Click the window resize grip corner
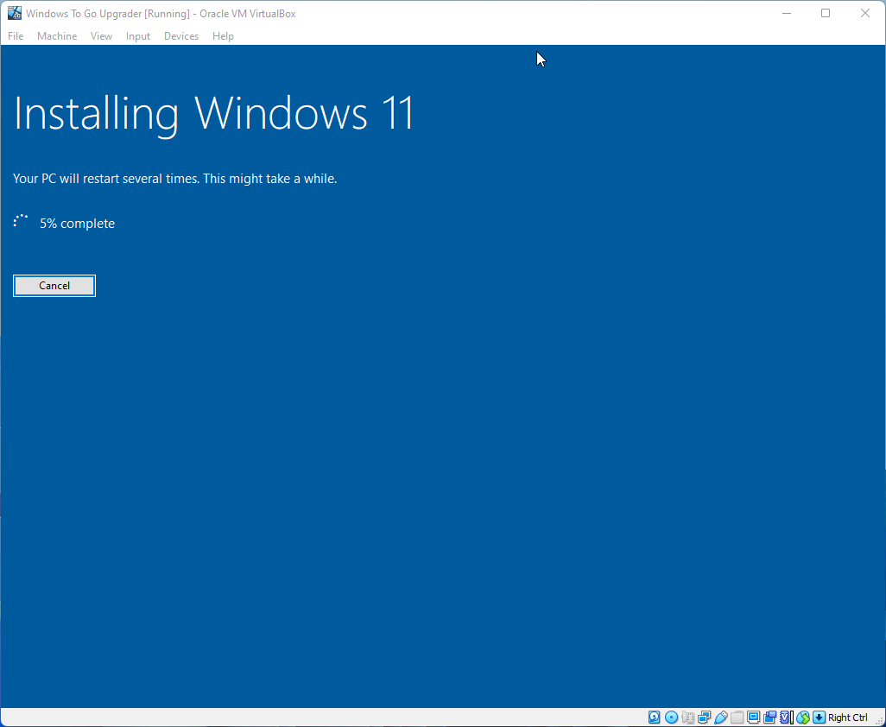The width and height of the screenshot is (886, 727). (880, 720)
